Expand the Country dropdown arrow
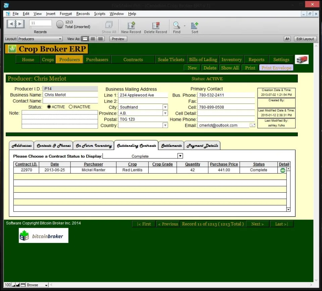Viewport: 322px width, 291px height. (x=165, y=125)
